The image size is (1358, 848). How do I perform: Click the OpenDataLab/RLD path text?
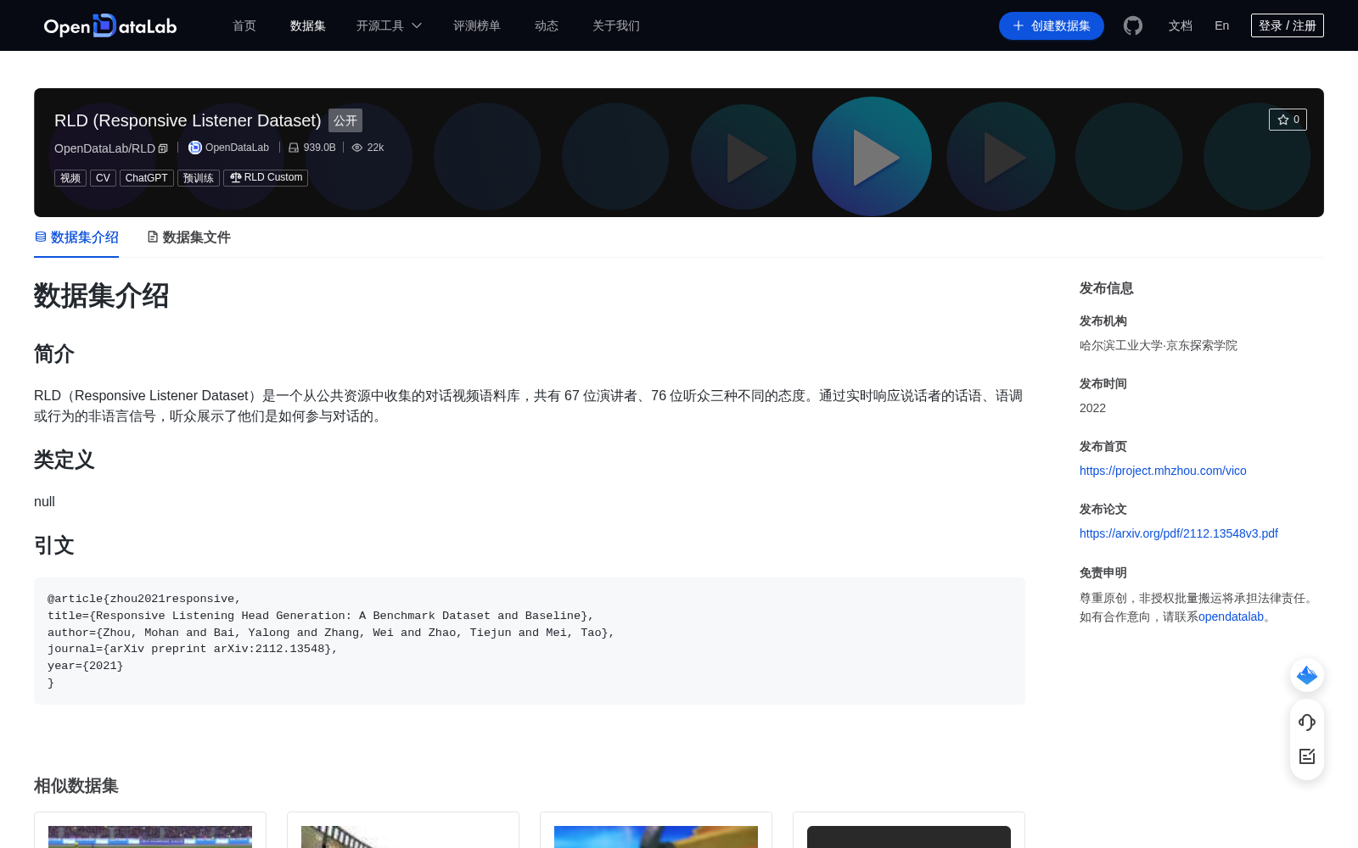point(104,148)
